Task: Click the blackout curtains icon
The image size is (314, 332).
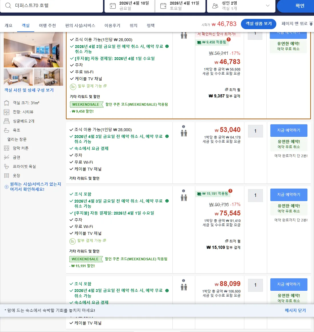Action: tap(7, 148)
